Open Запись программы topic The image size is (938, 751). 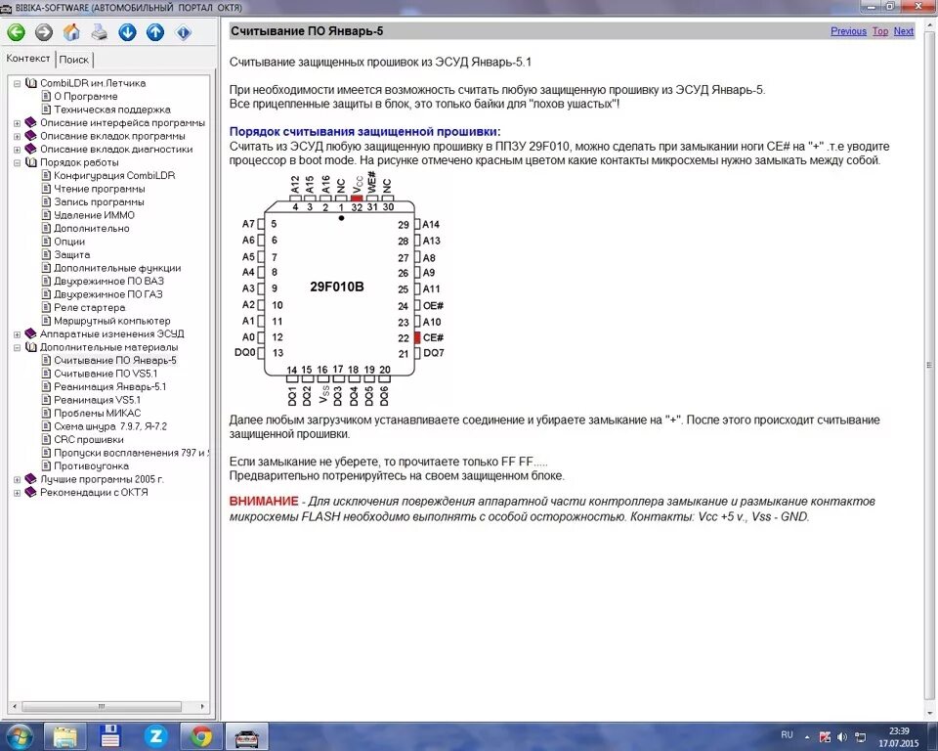pos(99,201)
